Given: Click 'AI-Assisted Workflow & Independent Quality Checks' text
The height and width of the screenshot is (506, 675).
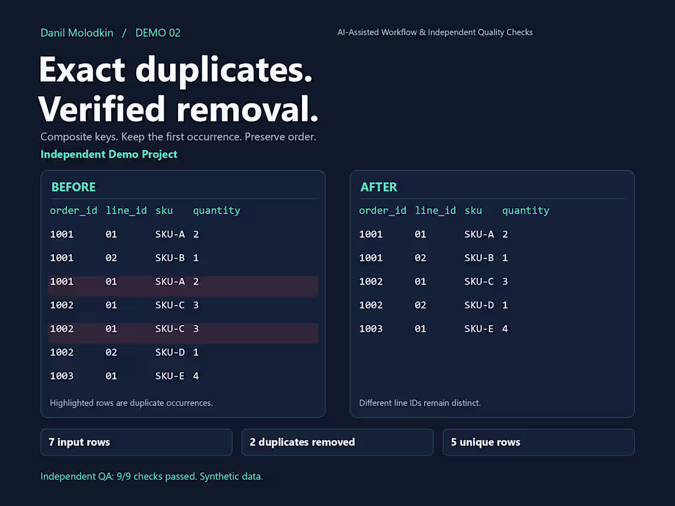Looking at the screenshot, I should 435,33.
